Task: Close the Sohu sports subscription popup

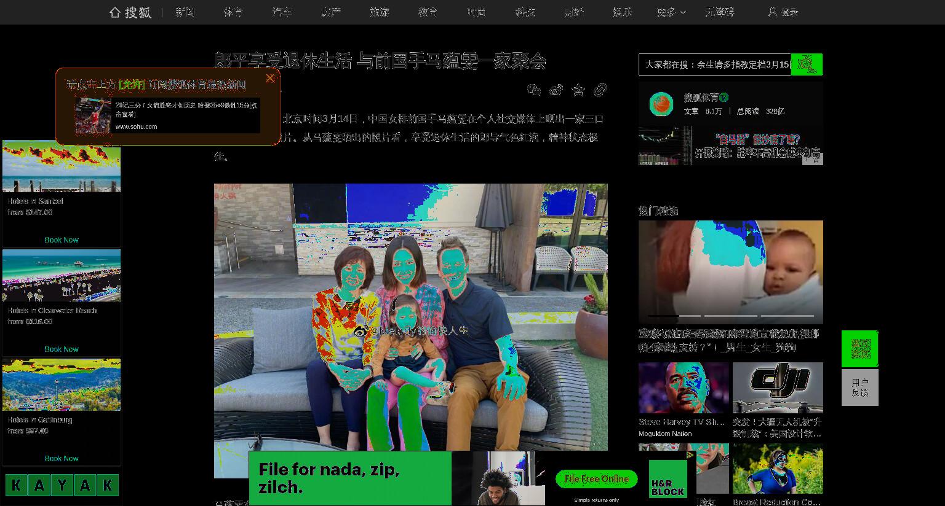Action: pyautogui.click(x=270, y=78)
